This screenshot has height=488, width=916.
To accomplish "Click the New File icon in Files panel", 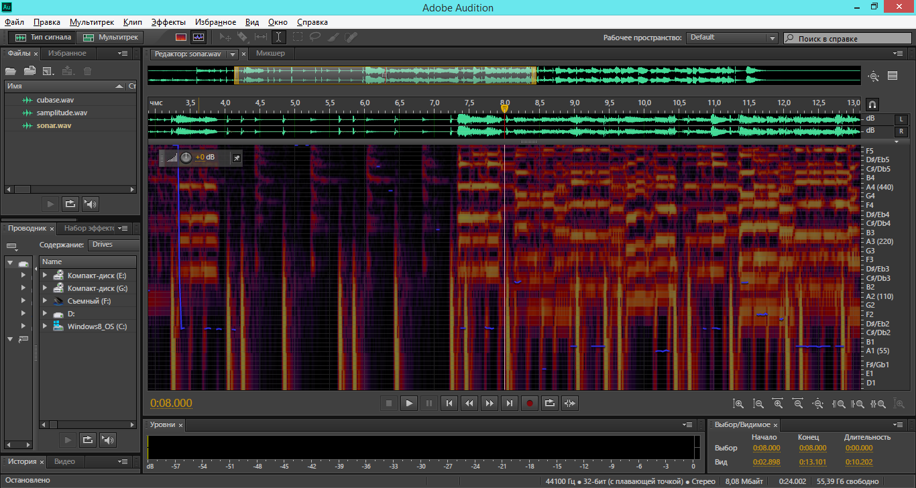I will tap(48, 70).
